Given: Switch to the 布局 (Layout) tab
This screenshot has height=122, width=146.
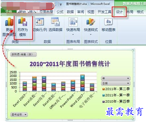Looking at the screenshot, I should (x=130, y=12).
